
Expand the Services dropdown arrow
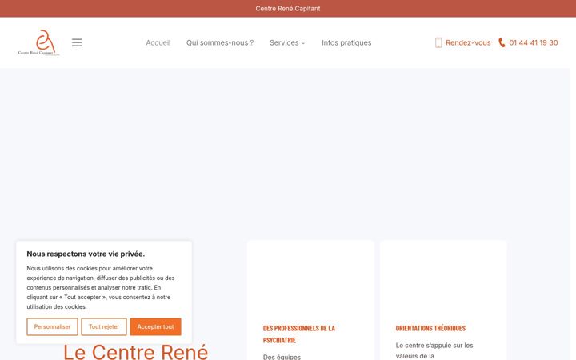coord(303,43)
